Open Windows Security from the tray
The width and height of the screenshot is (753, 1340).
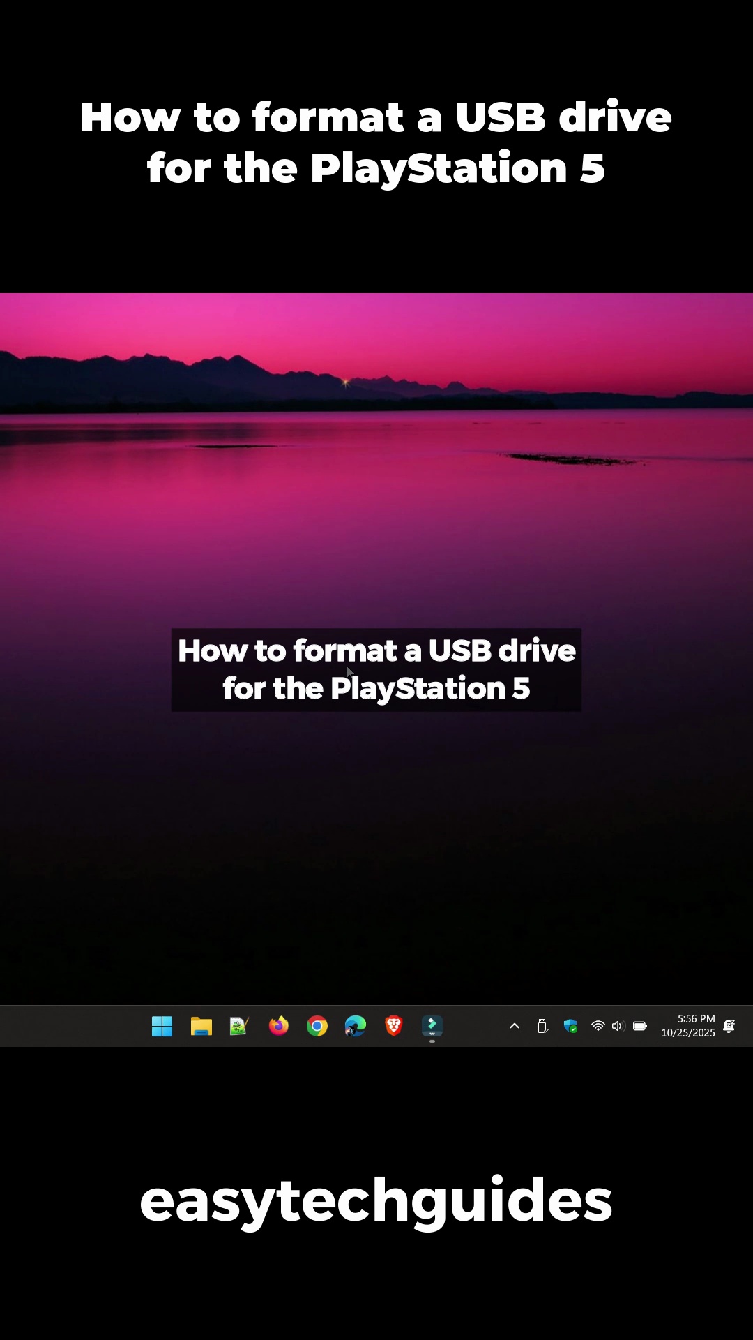[x=570, y=1026]
